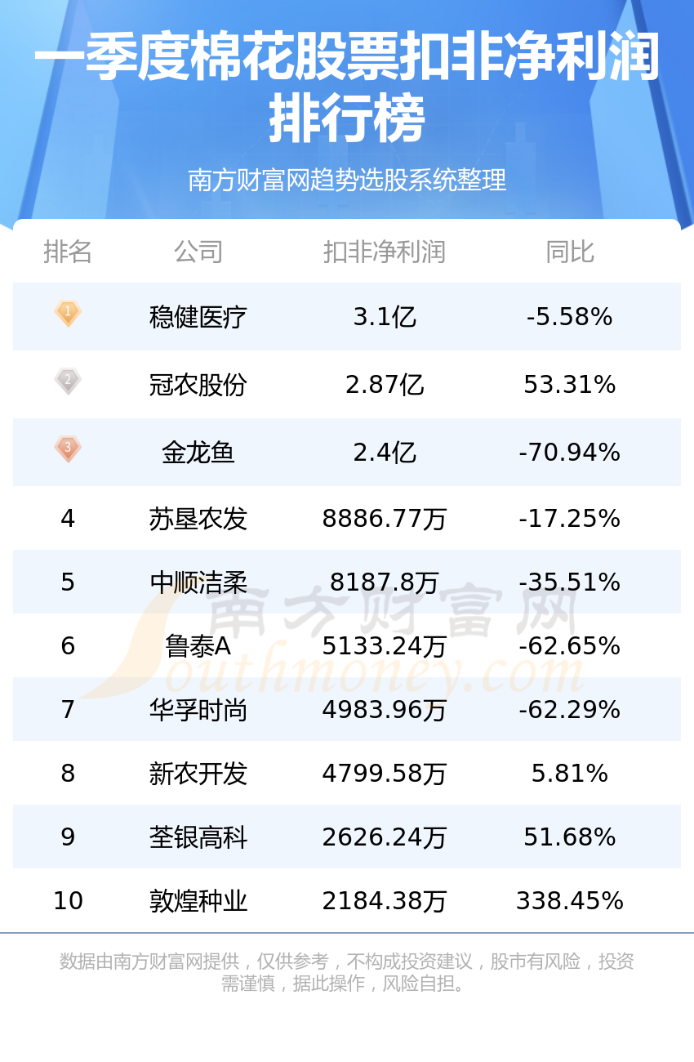Screen dimensions: 694x1062
Task: Select the 苏垦农发 company name
Action: 198,519
